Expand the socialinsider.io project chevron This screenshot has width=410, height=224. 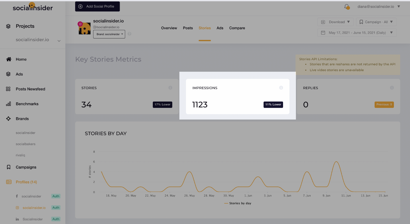tap(59, 41)
